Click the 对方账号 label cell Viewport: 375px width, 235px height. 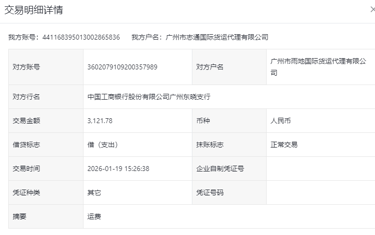tap(26, 67)
